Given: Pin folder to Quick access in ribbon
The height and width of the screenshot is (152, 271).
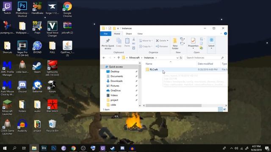Looking at the screenshot, I should point(108,44).
